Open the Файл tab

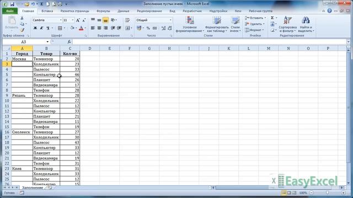[10, 11]
